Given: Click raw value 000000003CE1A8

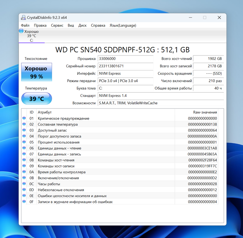Looking at the screenshot, I should [202, 148].
